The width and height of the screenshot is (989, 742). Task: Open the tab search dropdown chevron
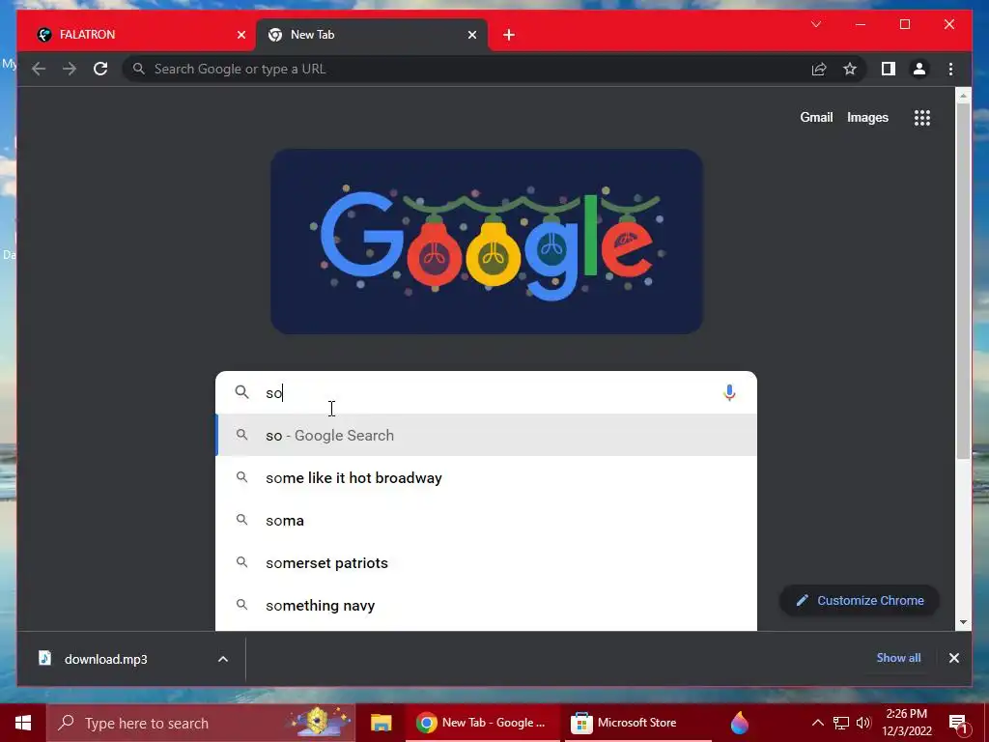[x=815, y=24]
